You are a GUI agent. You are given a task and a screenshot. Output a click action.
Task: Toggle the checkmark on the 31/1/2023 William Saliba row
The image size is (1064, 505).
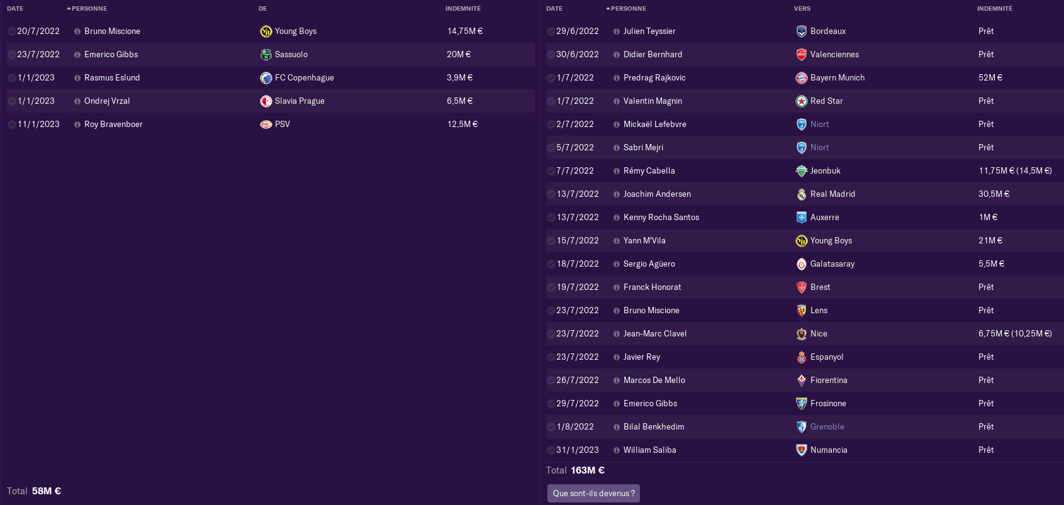(551, 450)
